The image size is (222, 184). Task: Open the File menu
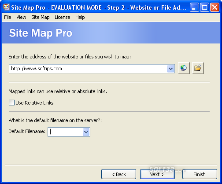tap(7, 17)
